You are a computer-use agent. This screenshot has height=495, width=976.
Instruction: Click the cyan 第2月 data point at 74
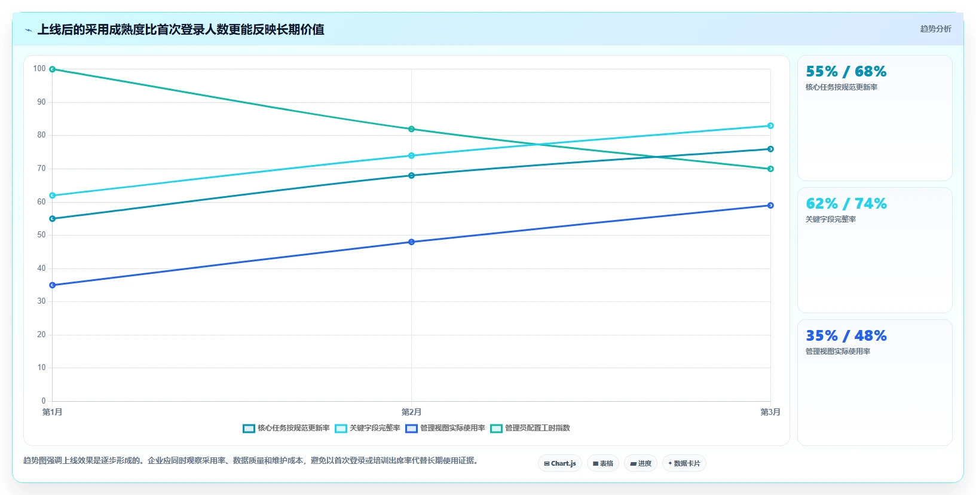point(411,156)
